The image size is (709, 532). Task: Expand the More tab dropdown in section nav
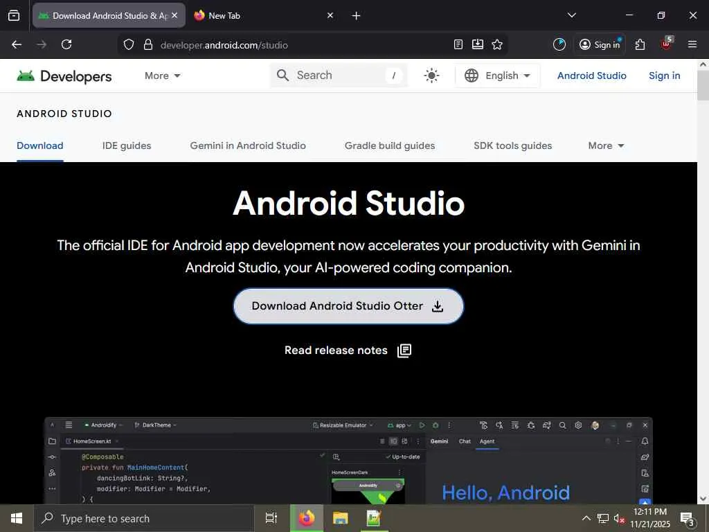coord(606,145)
